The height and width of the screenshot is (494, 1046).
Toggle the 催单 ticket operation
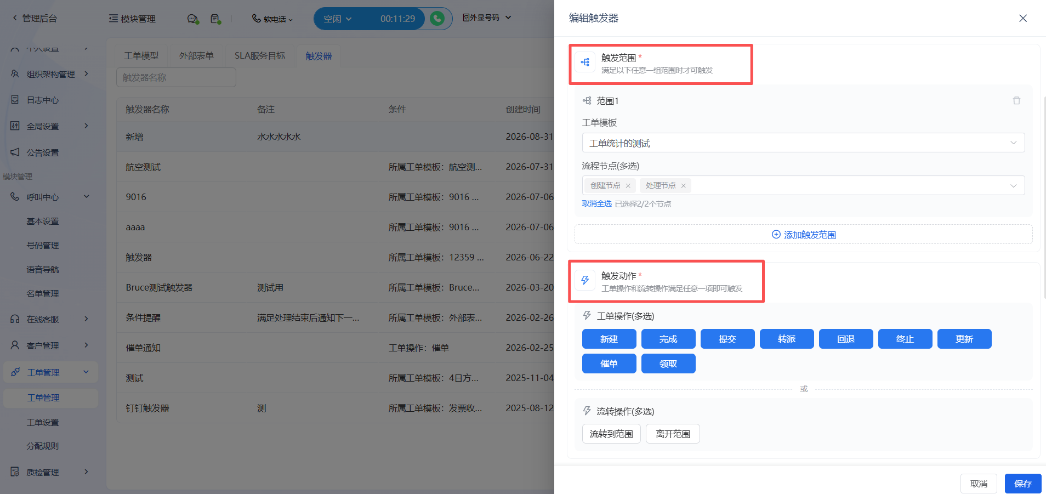tap(609, 364)
